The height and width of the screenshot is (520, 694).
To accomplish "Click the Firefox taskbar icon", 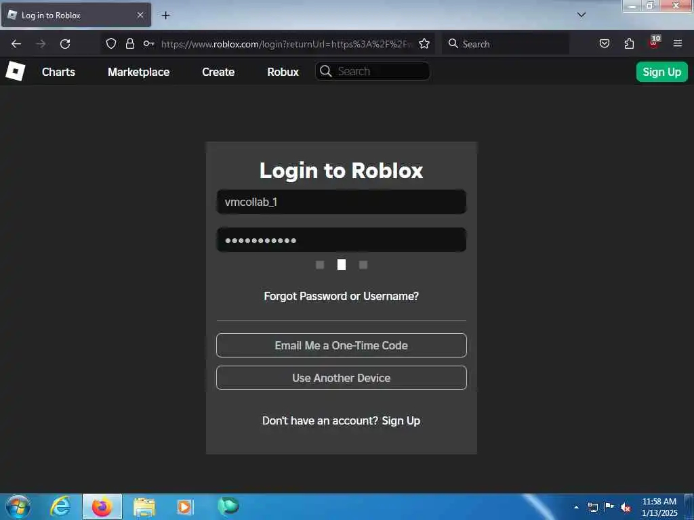I will (102, 506).
